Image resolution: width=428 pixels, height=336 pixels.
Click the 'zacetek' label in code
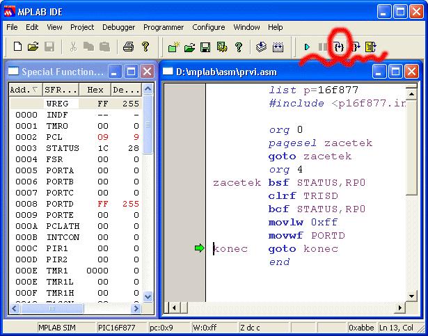point(237,182)
